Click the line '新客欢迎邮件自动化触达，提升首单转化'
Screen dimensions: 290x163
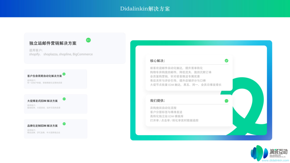tap(176, 68)
